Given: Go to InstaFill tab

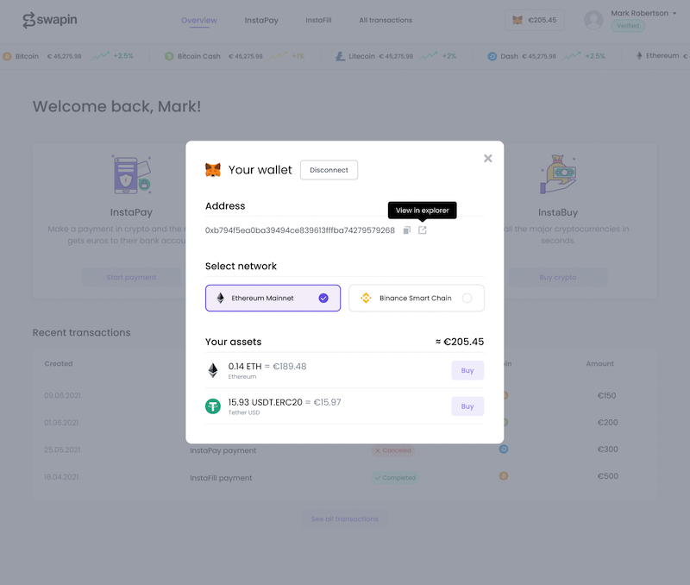Looking at the screenshot, I should [x=318, y=20].
